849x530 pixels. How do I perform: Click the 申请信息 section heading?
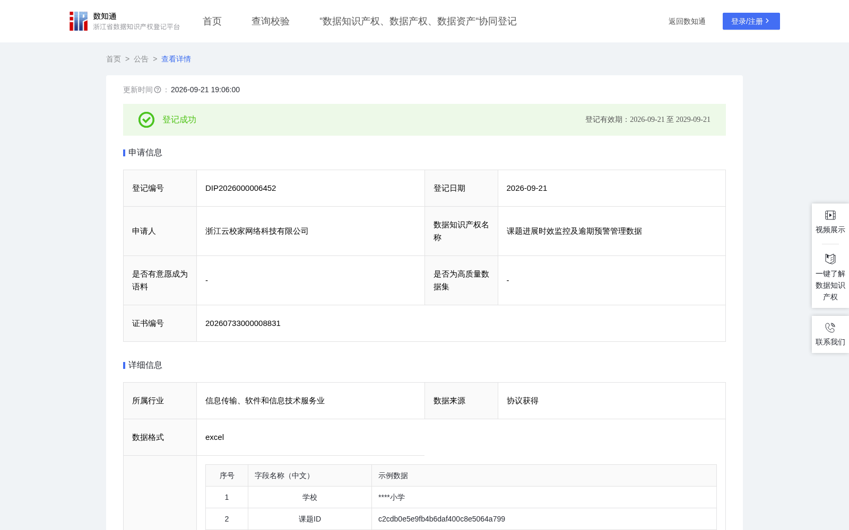click(145, 153)
